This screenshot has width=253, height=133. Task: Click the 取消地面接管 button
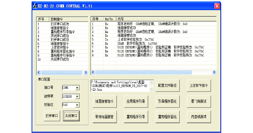(x=105, y=117)
